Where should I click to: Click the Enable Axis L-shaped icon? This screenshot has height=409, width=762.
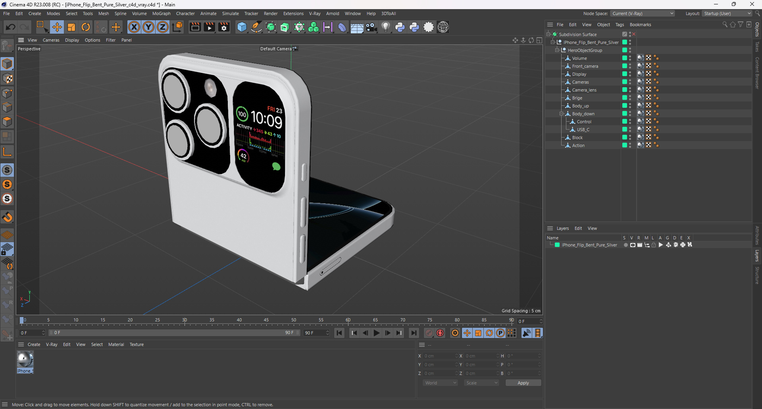tap(7, 152)
